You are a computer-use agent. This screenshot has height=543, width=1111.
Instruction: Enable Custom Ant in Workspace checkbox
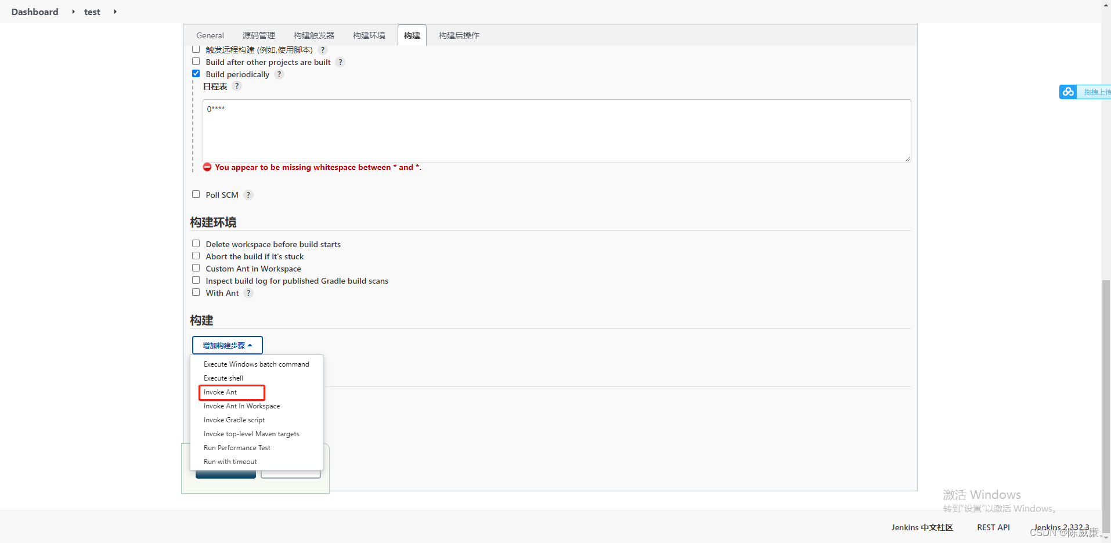pyautogui.click(x=196, y=268)
